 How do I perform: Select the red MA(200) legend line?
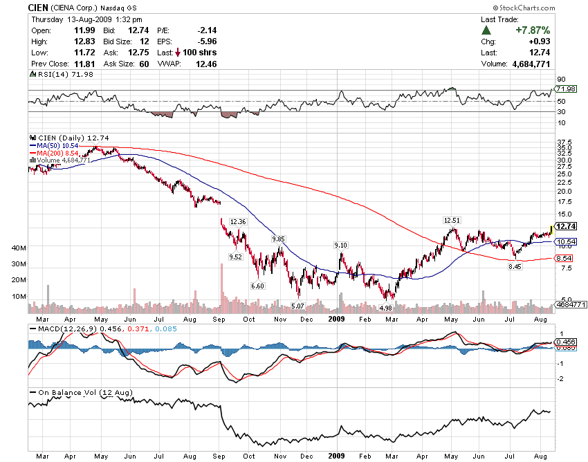[x=33, y=153]
